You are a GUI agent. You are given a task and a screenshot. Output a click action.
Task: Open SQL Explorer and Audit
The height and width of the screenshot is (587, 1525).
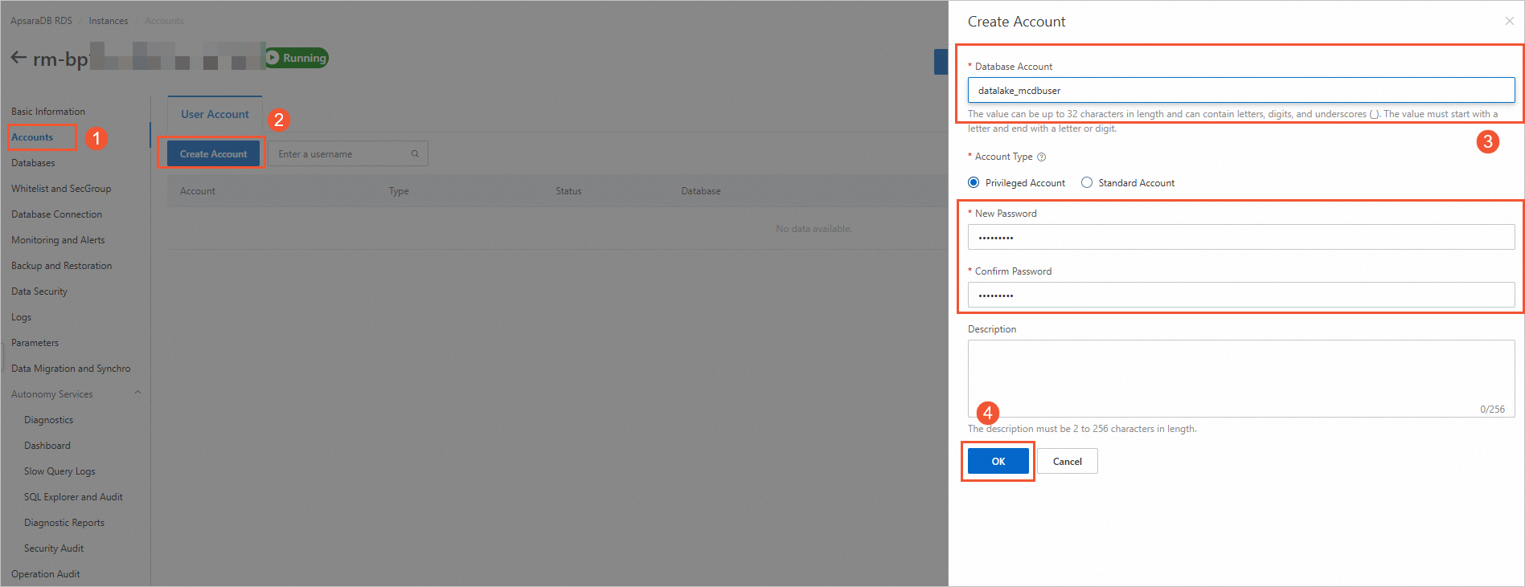[x=73, y=497]
